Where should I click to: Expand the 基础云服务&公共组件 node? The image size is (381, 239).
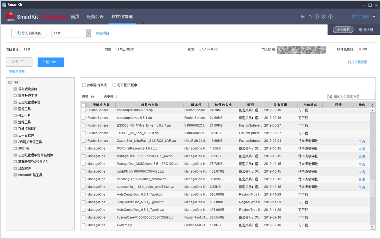click(x=15, y=162)
